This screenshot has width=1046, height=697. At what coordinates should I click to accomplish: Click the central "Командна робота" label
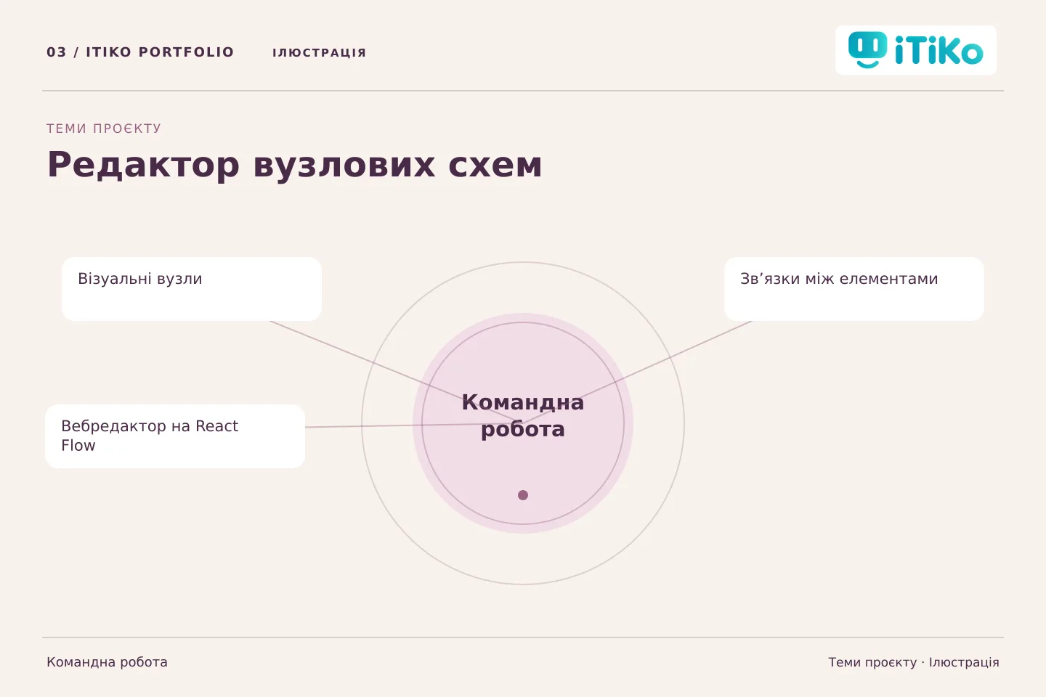523,415
